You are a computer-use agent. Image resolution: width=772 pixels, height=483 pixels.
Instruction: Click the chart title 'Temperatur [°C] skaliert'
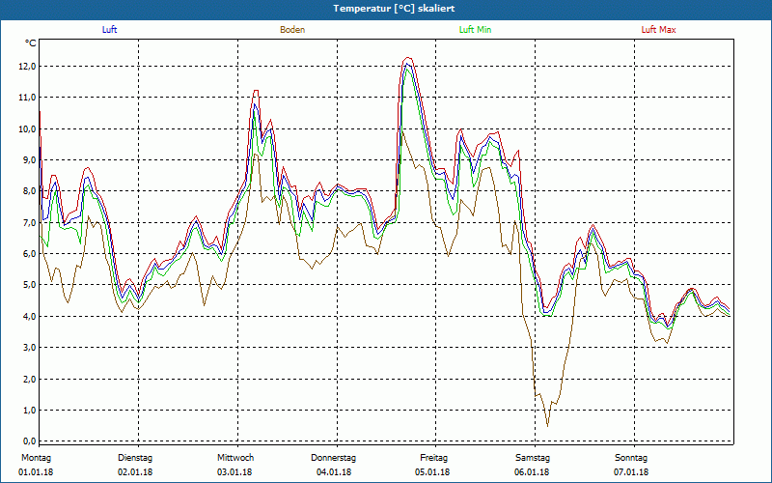pos(394,9)
